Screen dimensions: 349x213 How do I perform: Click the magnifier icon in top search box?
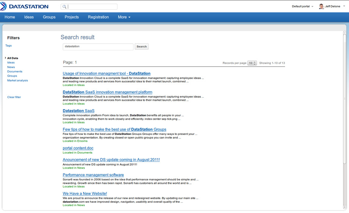[64, 7]
